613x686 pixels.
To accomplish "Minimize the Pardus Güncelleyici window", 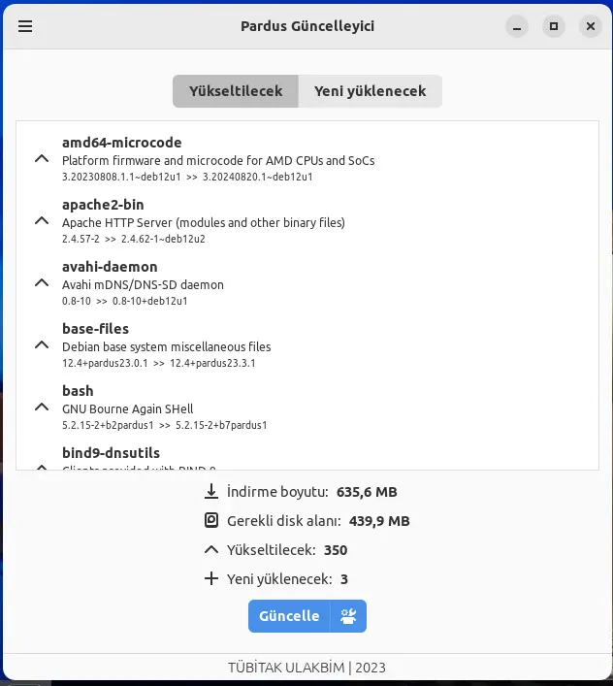I will [x=517, y=27].
